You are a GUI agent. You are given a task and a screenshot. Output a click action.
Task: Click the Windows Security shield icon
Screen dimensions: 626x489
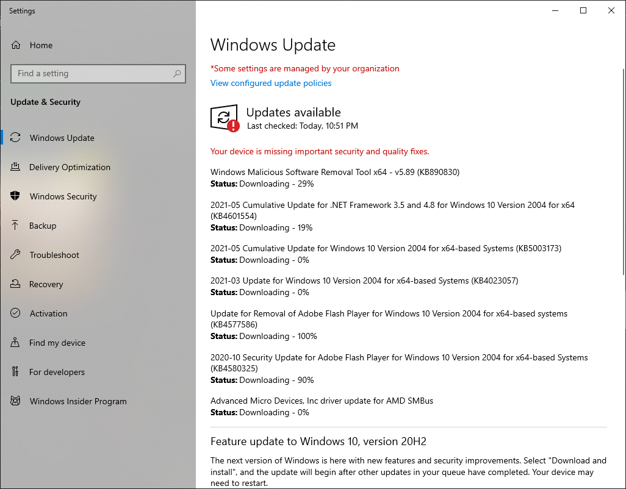click(x=16, y=196)
